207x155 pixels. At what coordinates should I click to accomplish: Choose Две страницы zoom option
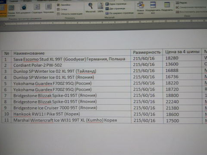tap(115, 9)
